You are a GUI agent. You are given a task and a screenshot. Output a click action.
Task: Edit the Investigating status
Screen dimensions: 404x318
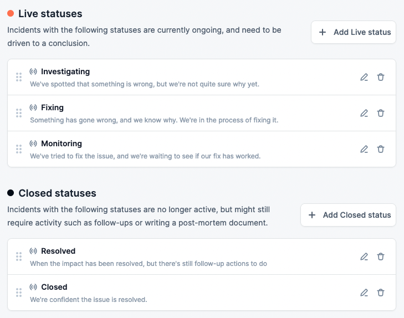coord(364,77)
